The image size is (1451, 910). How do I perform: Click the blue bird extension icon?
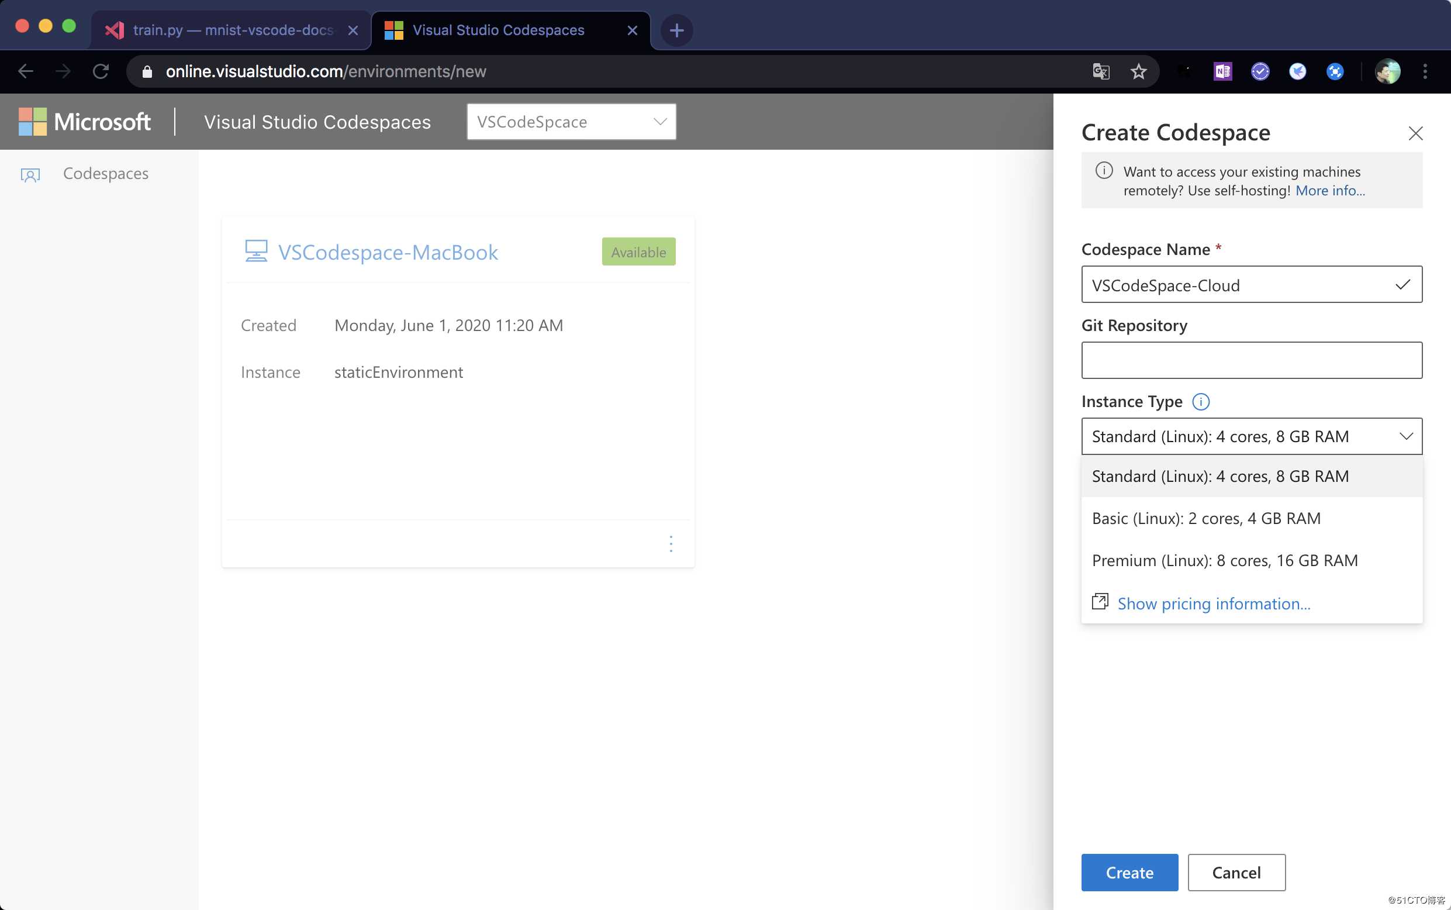tap(1298, 71)
